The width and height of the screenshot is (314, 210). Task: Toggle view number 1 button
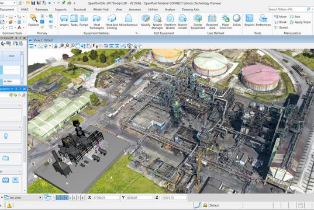pyautogui.click(x=54, y=198)
